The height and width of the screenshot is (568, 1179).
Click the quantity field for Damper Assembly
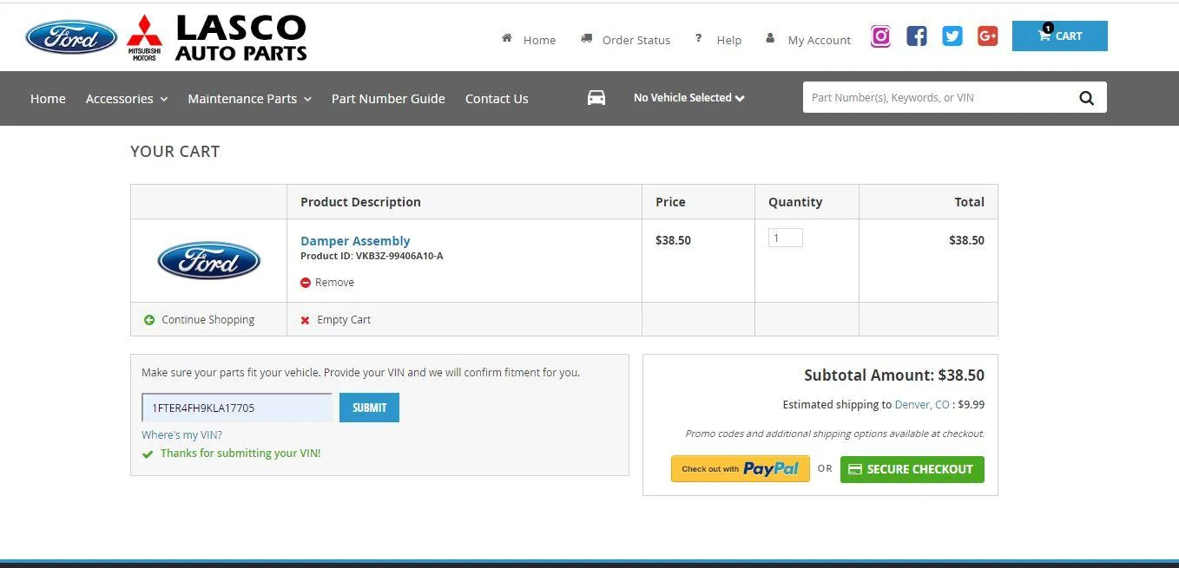[785, 238]
